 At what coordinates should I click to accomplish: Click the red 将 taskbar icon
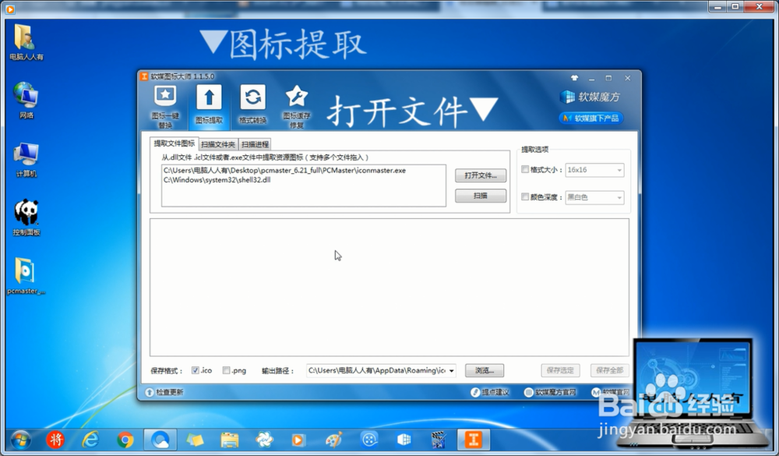pos(55,440)
